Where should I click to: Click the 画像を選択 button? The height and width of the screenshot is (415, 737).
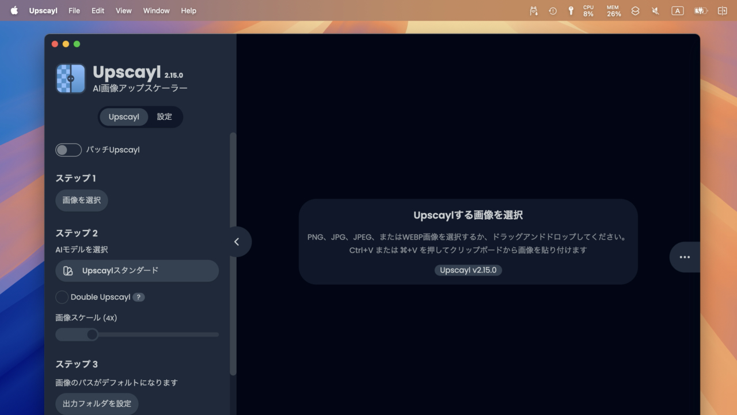[82, 201]
